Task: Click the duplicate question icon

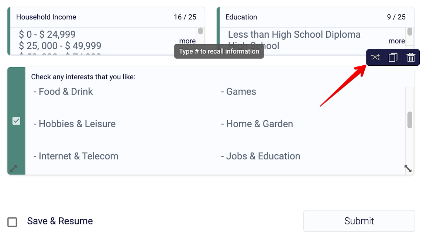Action: (393, 58)
